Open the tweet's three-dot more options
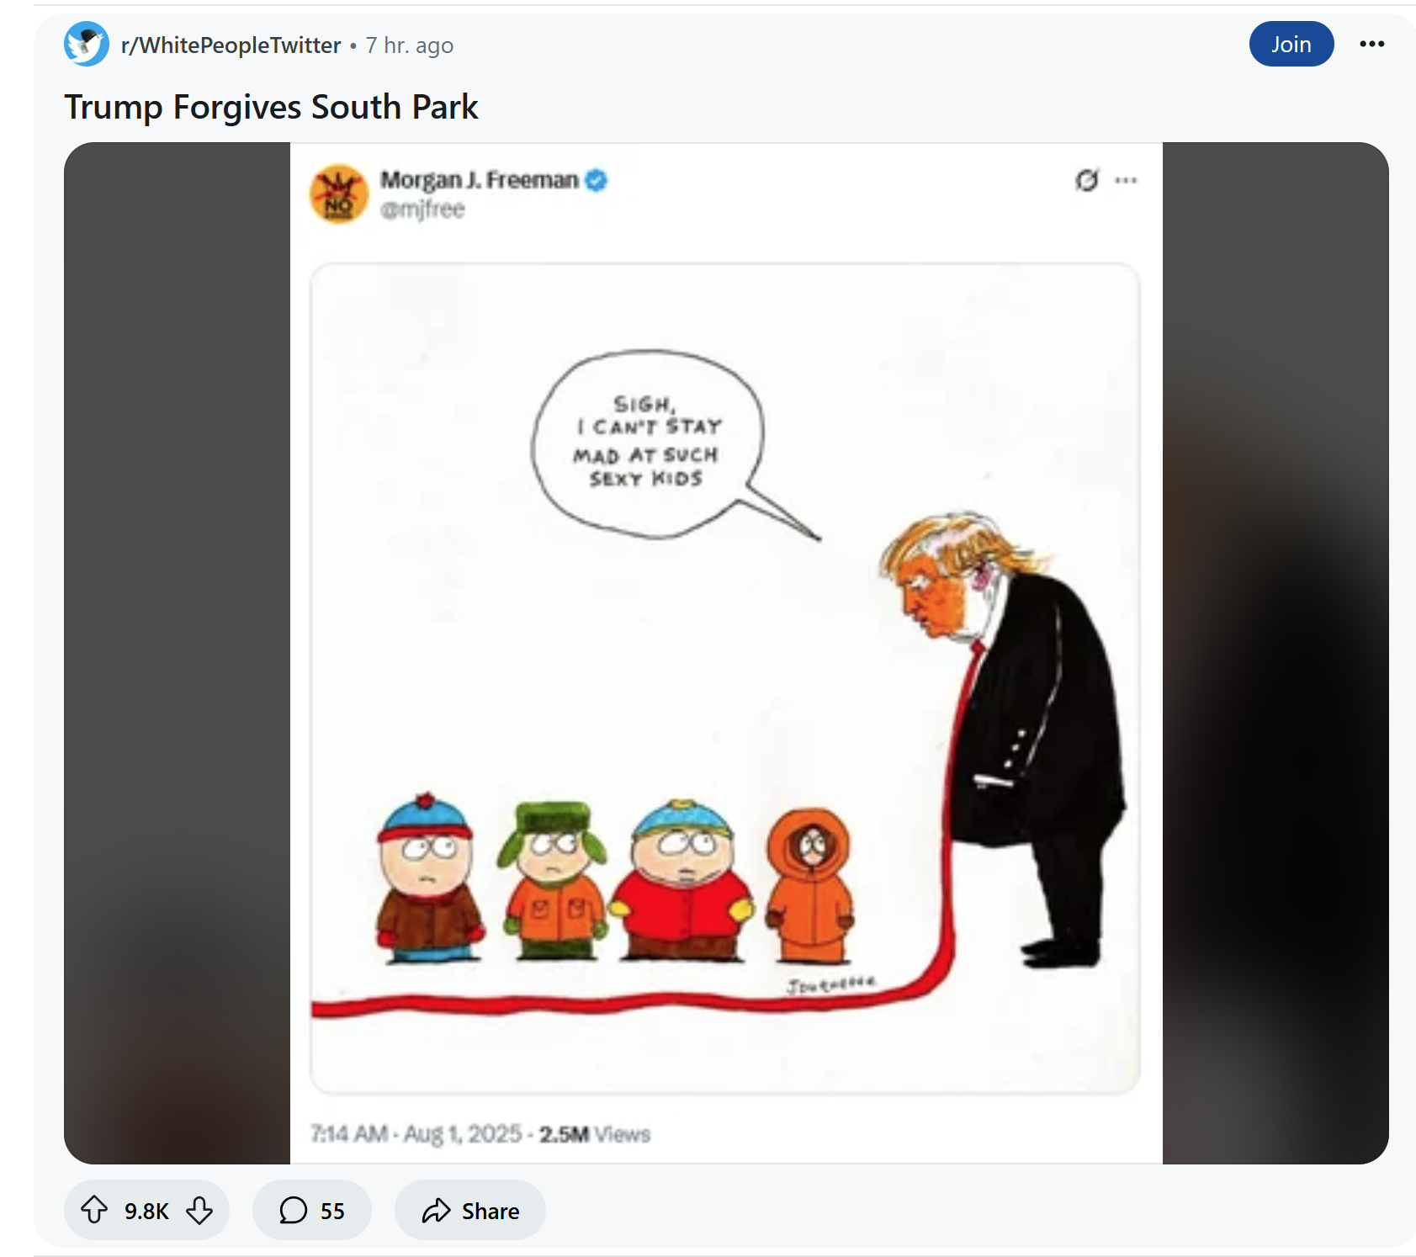 coord(1126,180)
